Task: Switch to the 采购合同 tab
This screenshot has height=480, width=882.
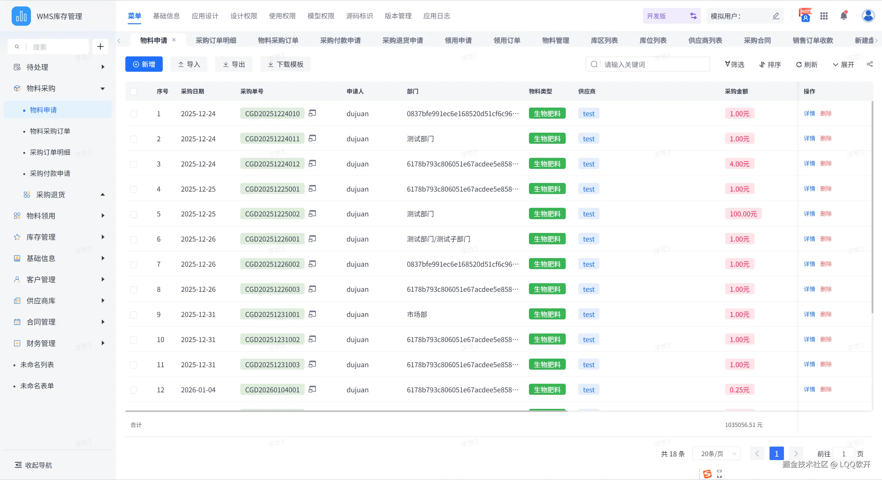Action: click(757, 40)
